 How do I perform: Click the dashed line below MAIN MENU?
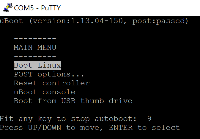tap(35, 56)
